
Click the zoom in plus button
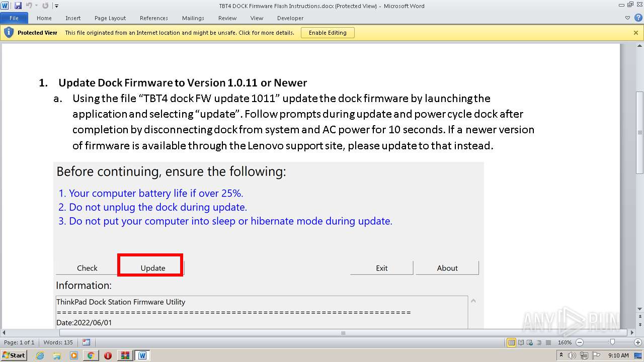click(638, 342)
